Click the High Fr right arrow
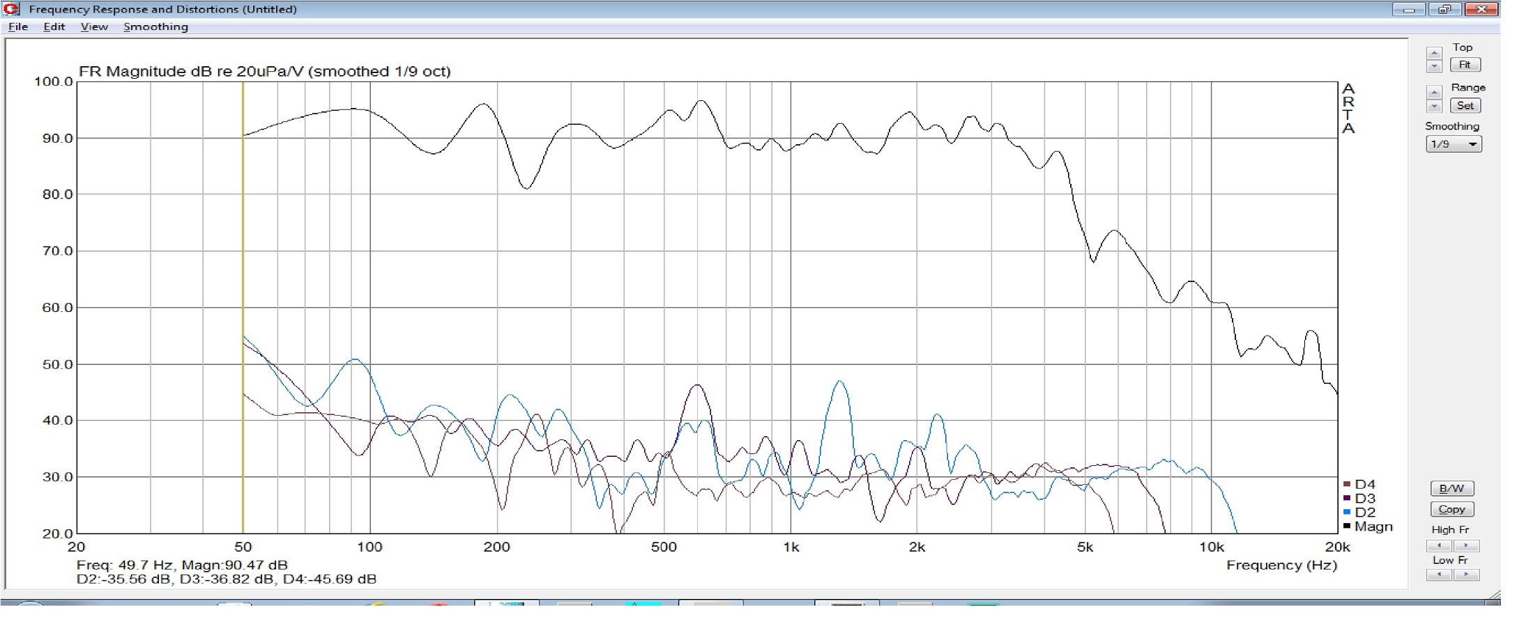 1465,546
